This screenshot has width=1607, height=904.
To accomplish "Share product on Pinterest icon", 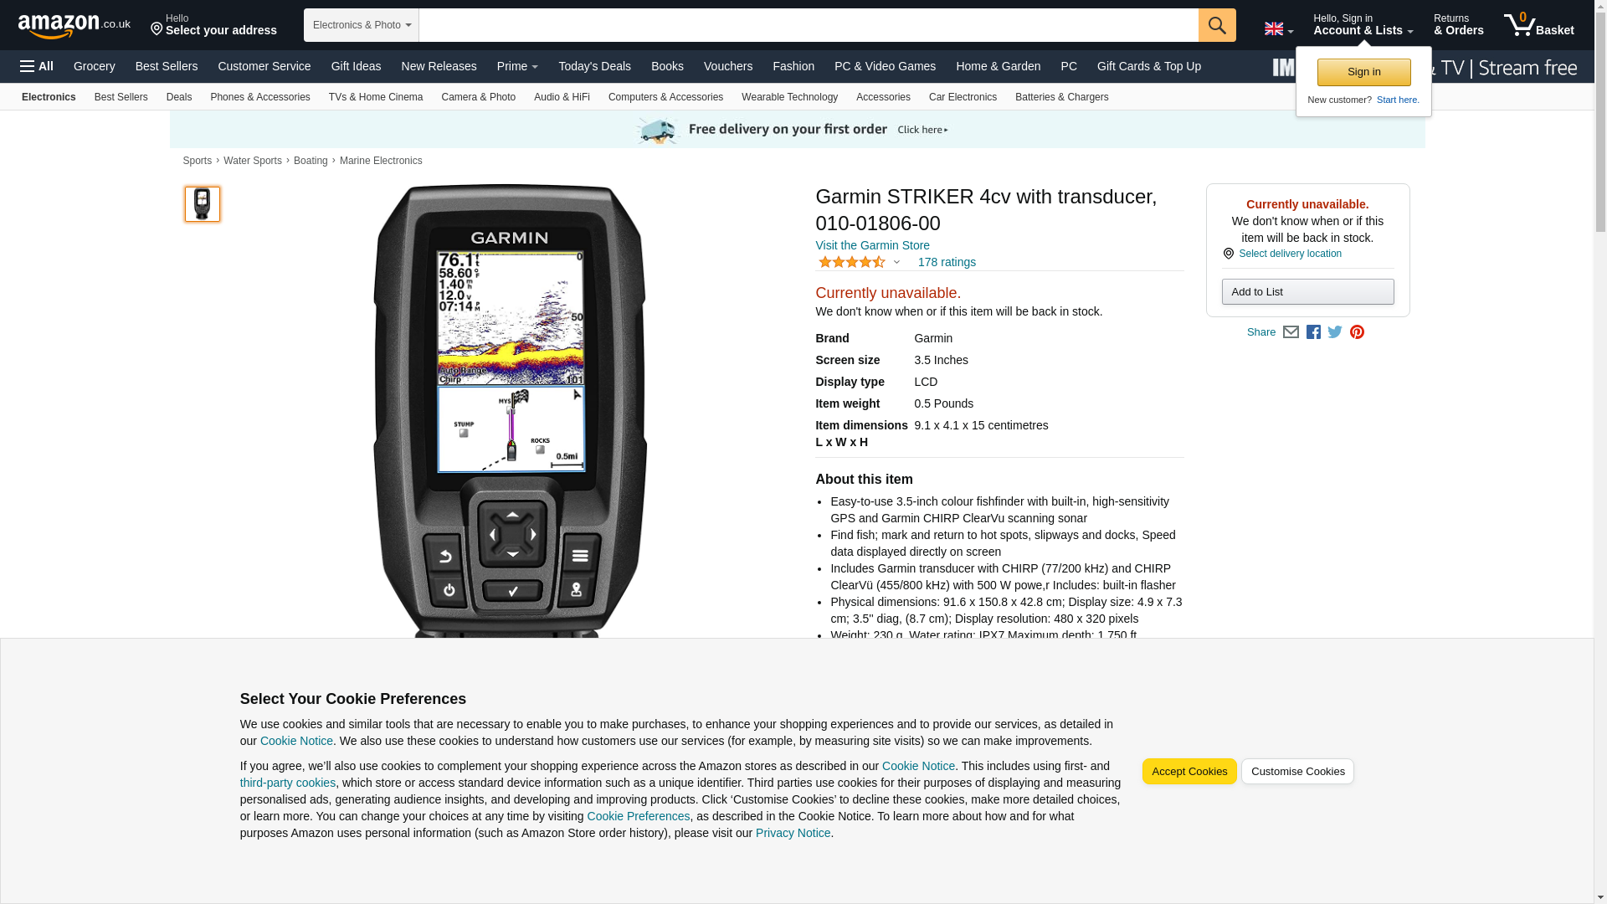I will click(x=1357, y=332).
